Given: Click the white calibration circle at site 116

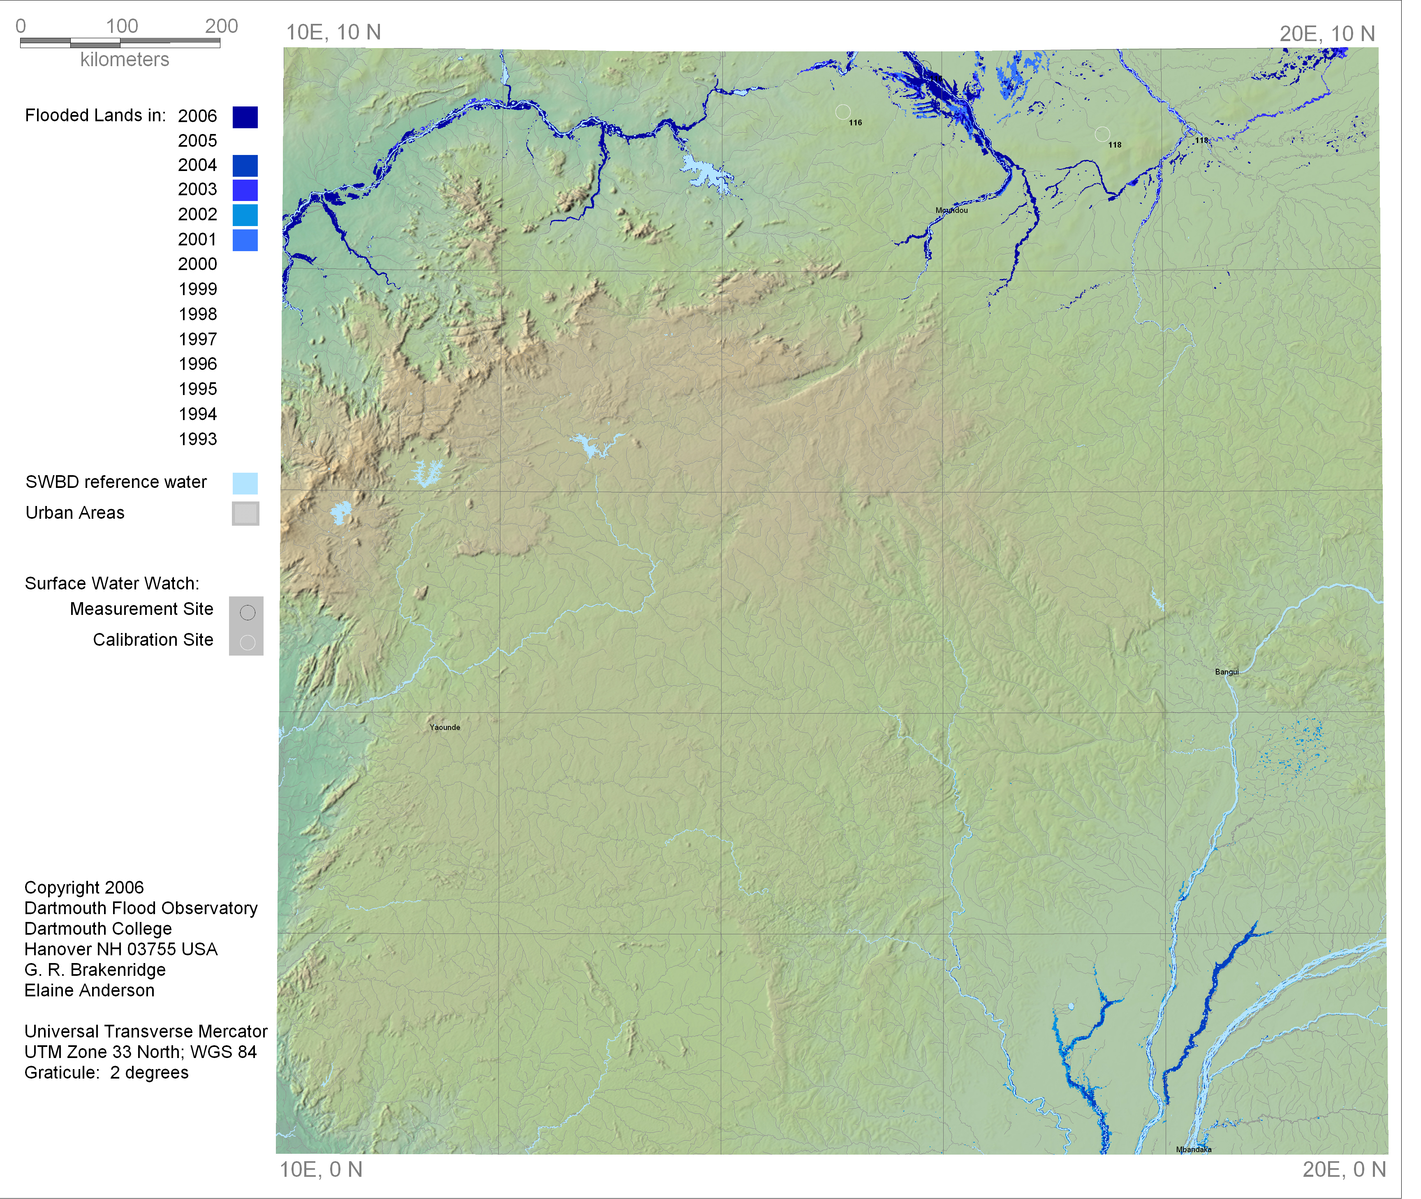Looking at the screenshot, I should [842, 111].
